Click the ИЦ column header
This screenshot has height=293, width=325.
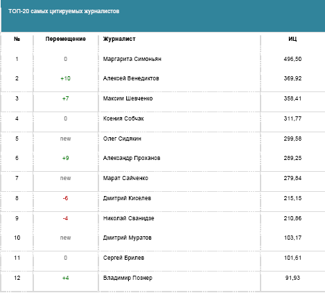[292, 39]
